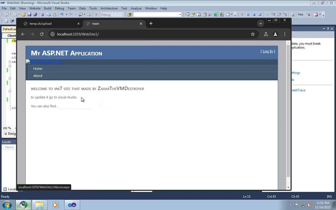Screen dimensions: 336x210
Task: Open the Toolbox icon with crossed tools
Action: (x=210, y=15)
